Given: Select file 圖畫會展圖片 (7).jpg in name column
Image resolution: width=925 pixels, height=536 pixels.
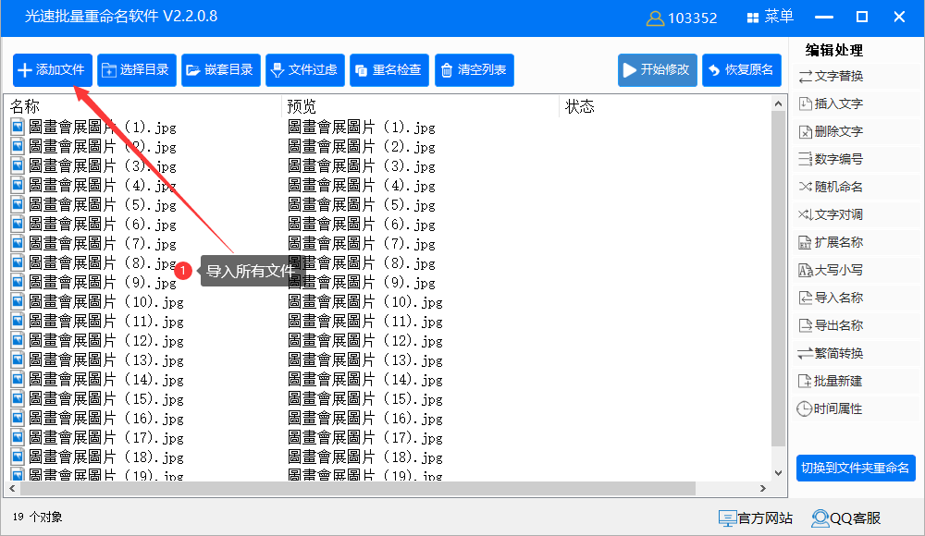Looking at the screenshot, I should (x=102, y=244).
